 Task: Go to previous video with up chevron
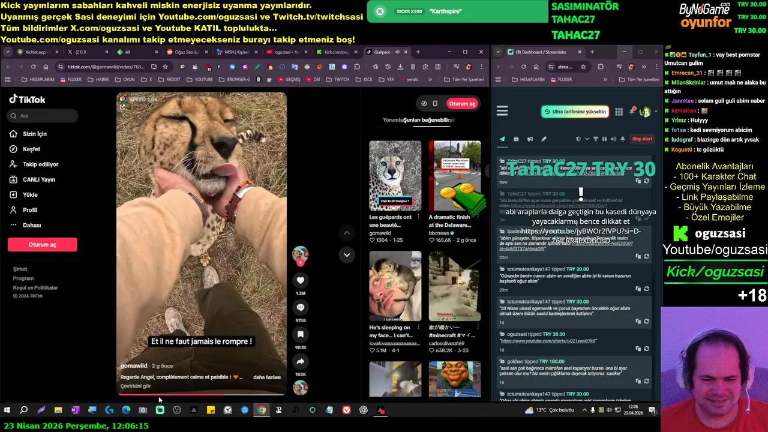click(346, 232)
